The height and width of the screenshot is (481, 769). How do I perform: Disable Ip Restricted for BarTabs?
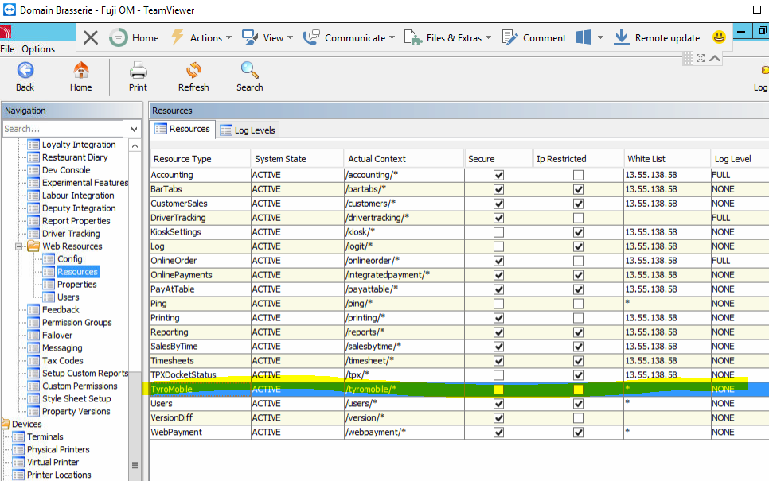pos(578,189)
